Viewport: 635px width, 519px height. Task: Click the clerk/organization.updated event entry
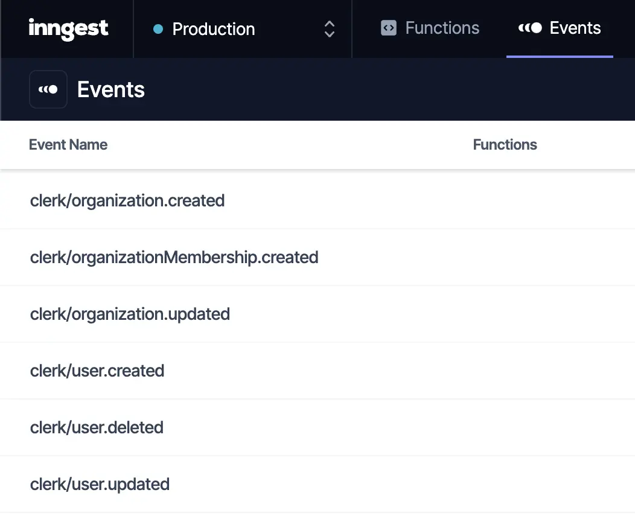click(x=130, y=314)
